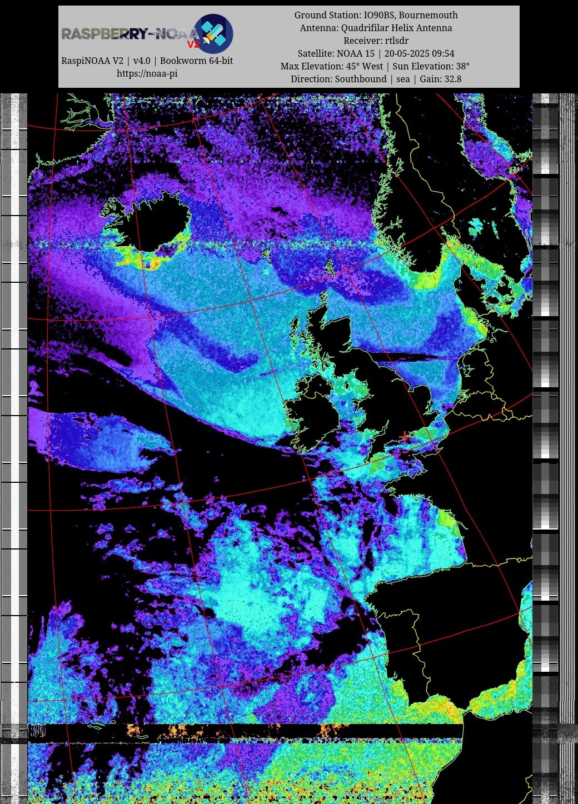Open the https://noaa-pi link text
This screenshot has width=578, height=804.
(147, 73)
